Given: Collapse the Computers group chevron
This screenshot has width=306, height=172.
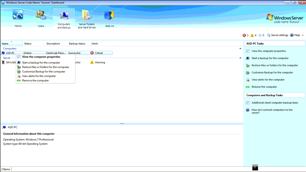Looking at the screenshot, I should coord(240,49).
